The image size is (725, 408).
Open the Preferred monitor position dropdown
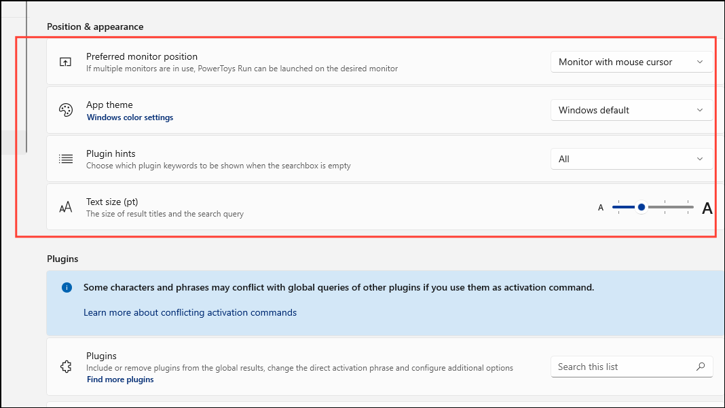point(631,62)
